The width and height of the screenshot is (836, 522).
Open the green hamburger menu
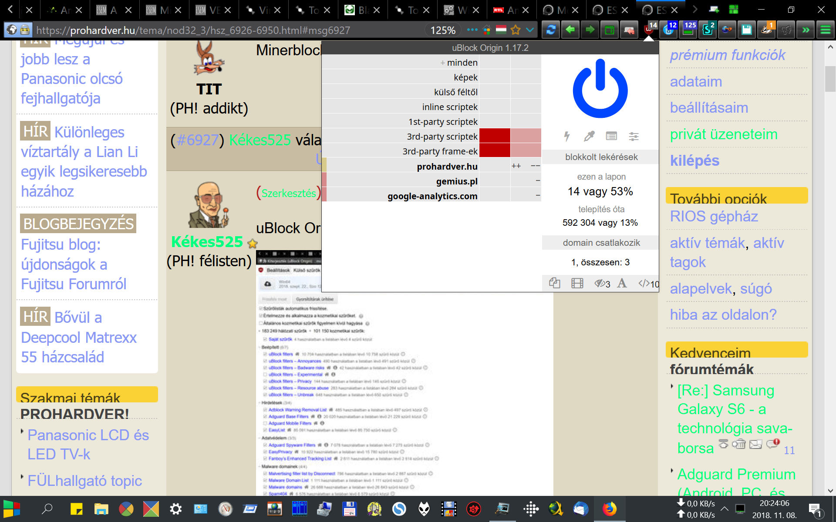click(825, 30)
